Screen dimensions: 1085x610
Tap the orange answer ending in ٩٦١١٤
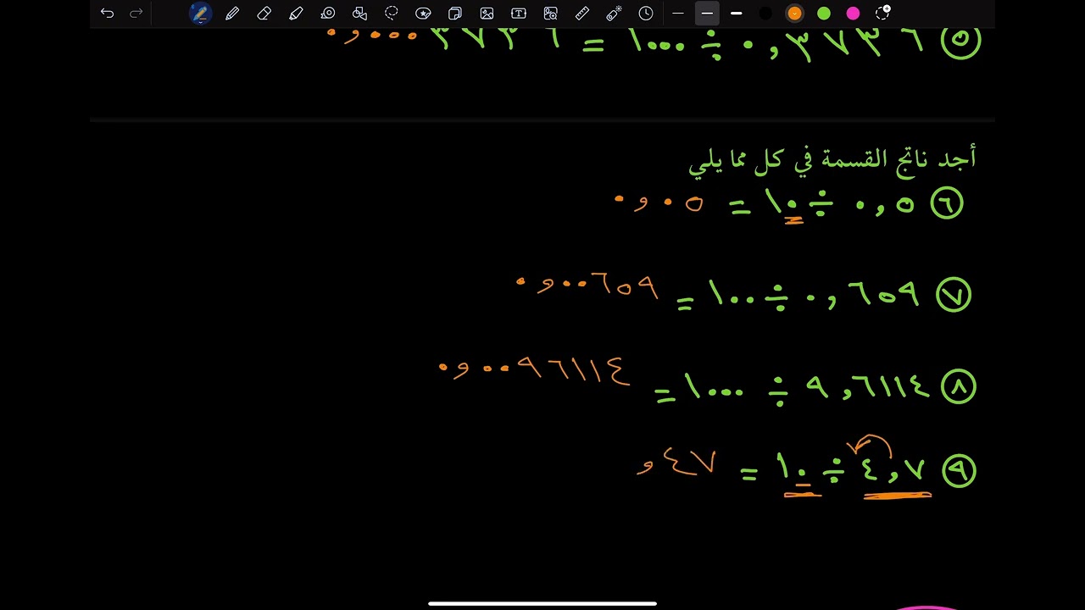click(x=535, y=369)
